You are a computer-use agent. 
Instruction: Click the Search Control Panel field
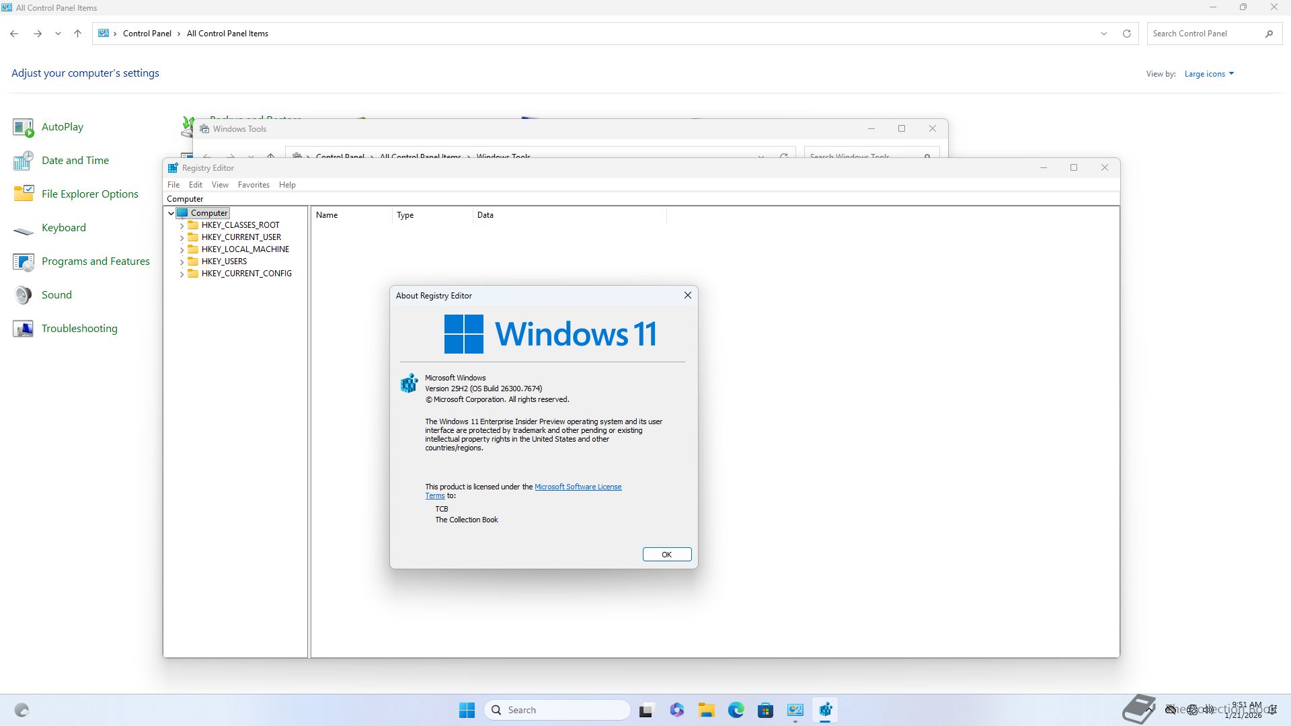[1204, 34]
